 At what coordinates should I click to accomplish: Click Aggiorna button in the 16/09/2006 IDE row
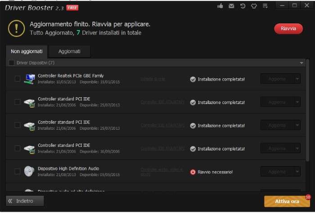pyautogui.click(x=277, y=148)
